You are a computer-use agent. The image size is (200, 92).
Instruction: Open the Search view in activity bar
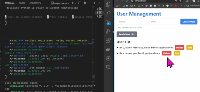pos(108,13)
